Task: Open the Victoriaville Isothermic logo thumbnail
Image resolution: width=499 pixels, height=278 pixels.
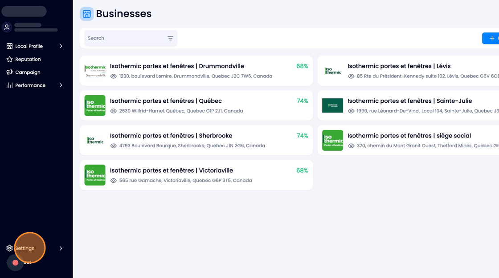Action: [x=95, y=175]
